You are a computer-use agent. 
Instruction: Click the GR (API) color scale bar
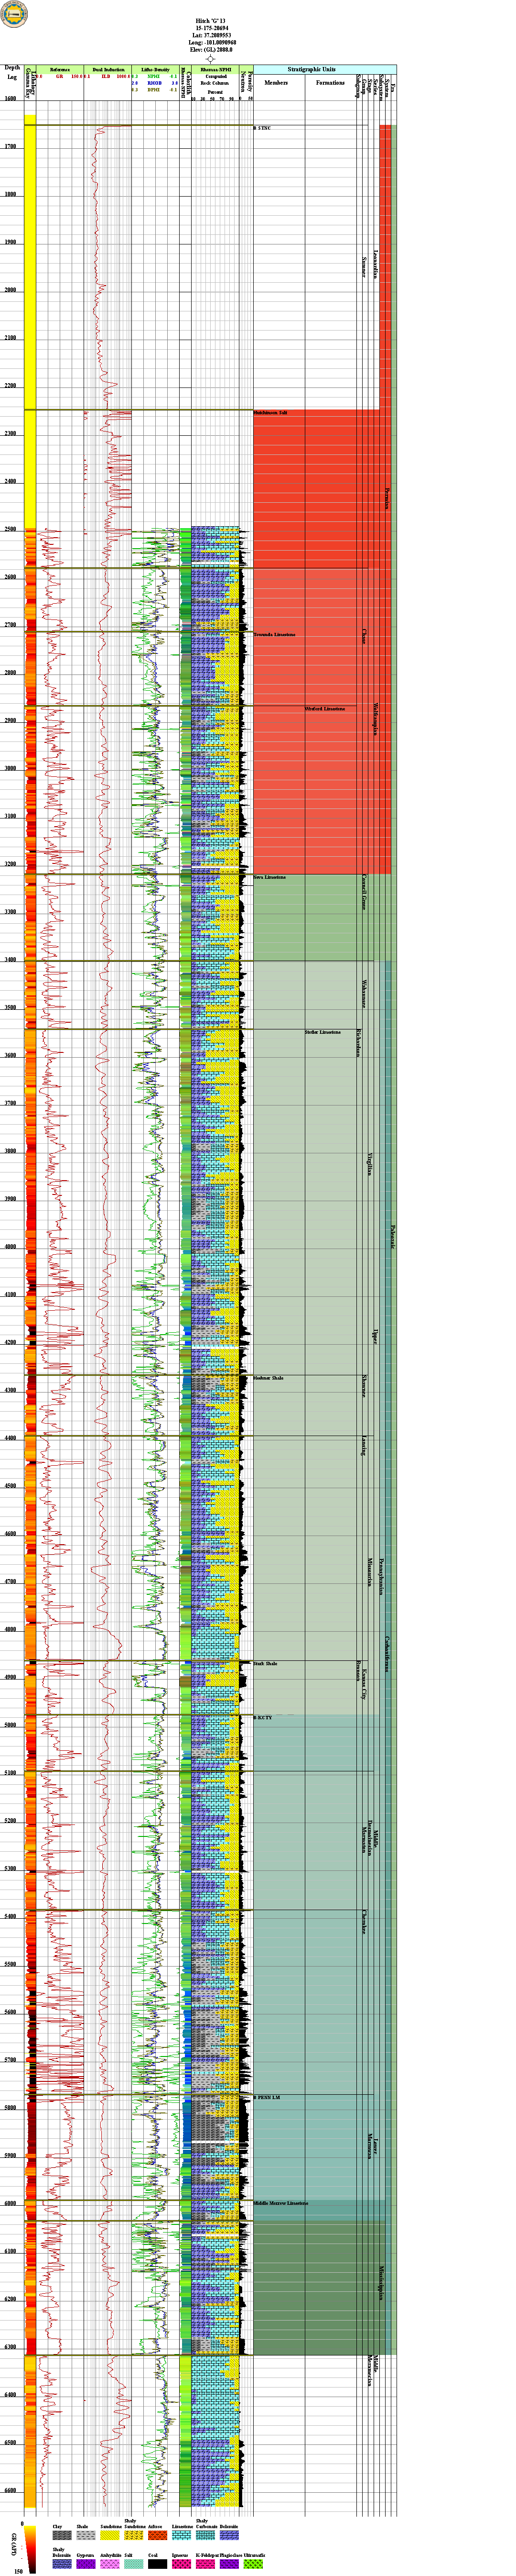[30, 2549]
